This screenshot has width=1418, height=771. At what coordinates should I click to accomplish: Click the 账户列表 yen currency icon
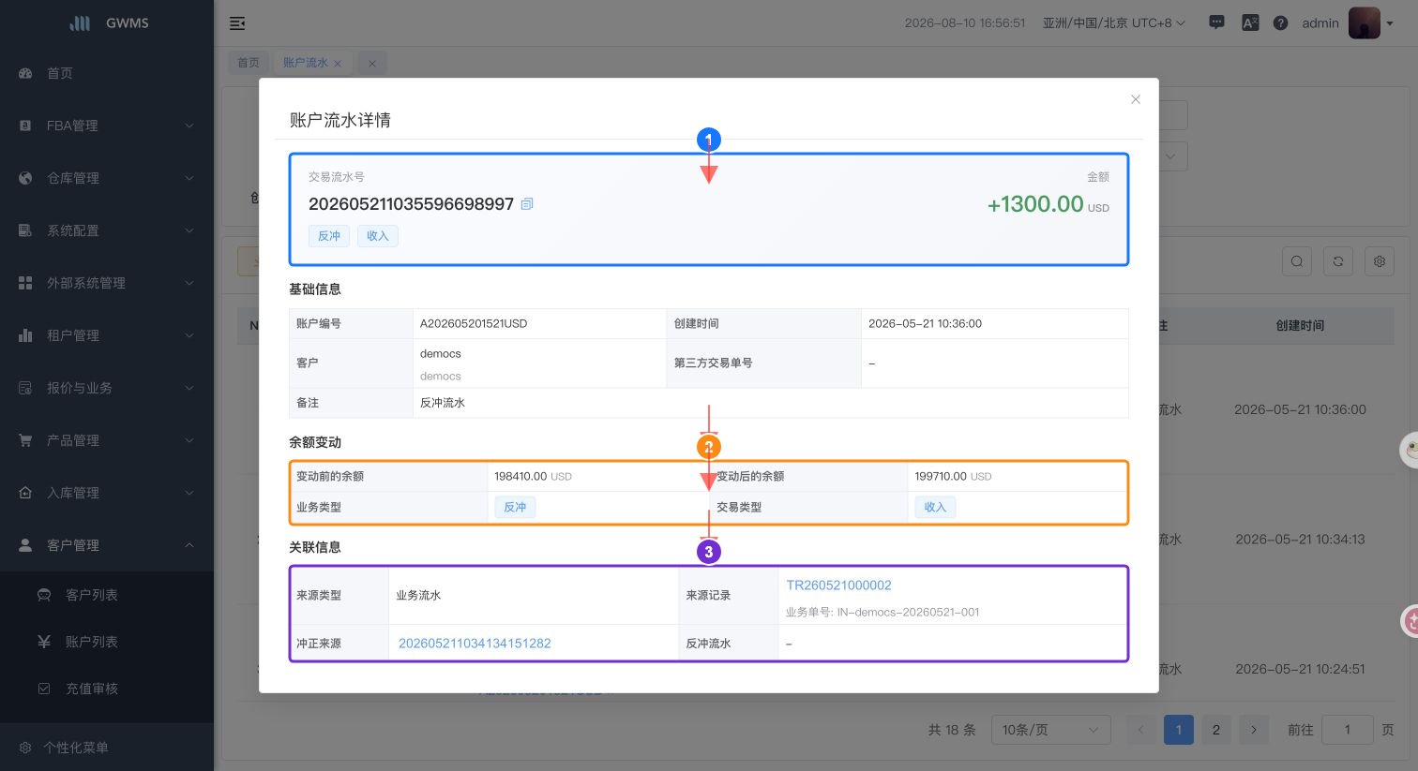44,642
